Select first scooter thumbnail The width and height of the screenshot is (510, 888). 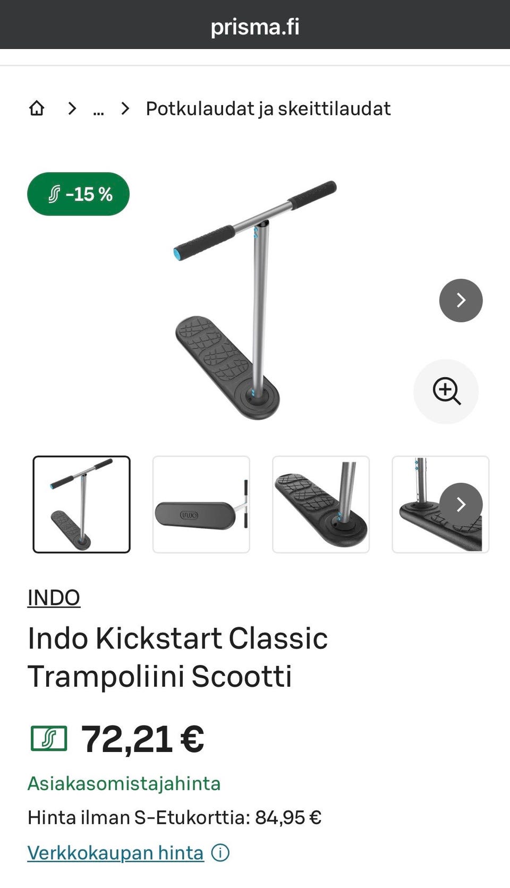tap(81, 505)
